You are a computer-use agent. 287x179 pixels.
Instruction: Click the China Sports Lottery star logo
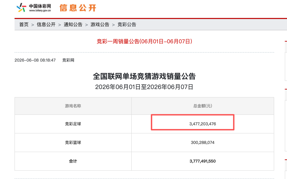click(x=22, y=7)
